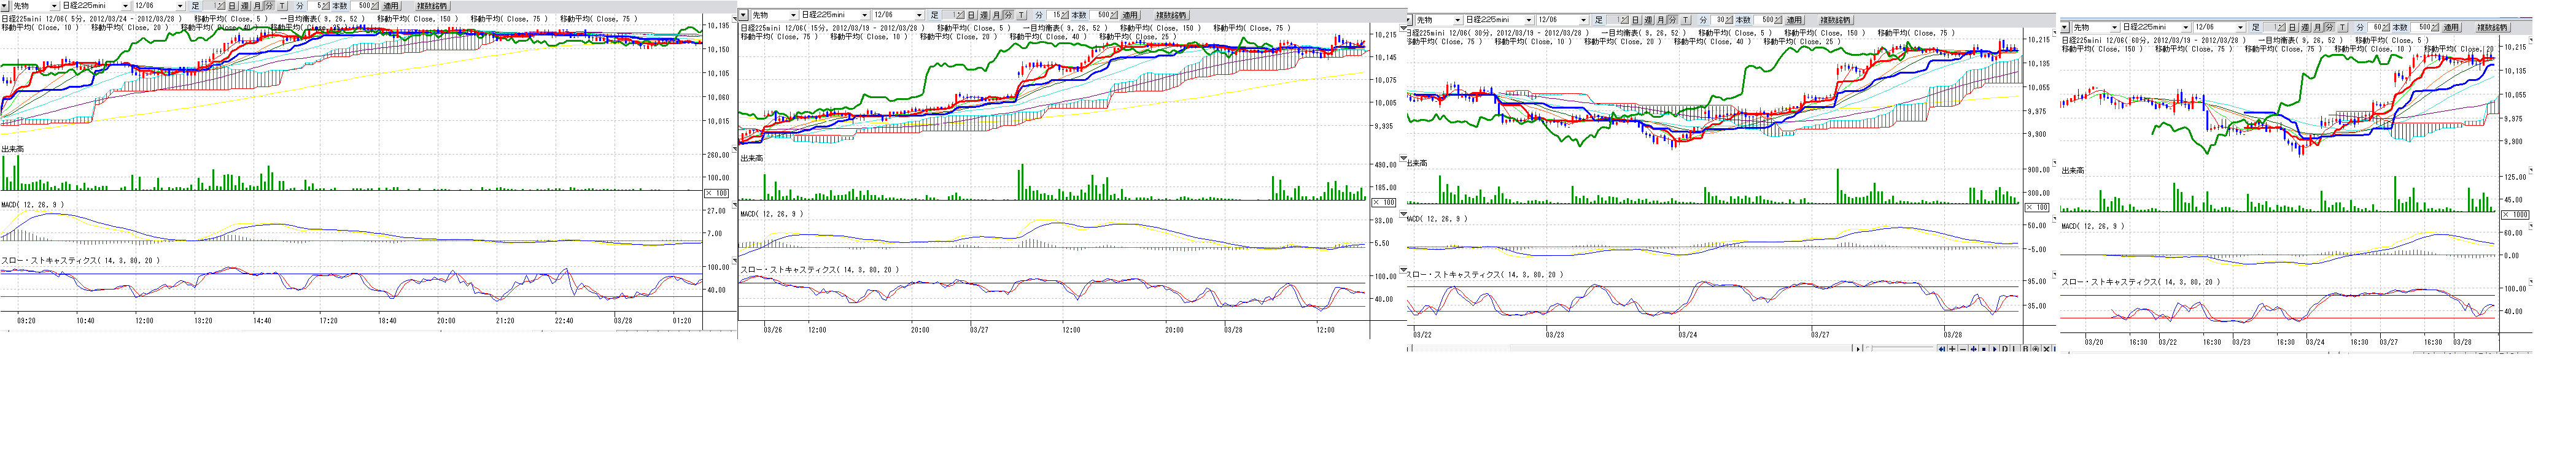The width and height of the screenshot is (2576, 476).
Task: Open the 先物 dropdown in first chart
Action: point(53,6)
